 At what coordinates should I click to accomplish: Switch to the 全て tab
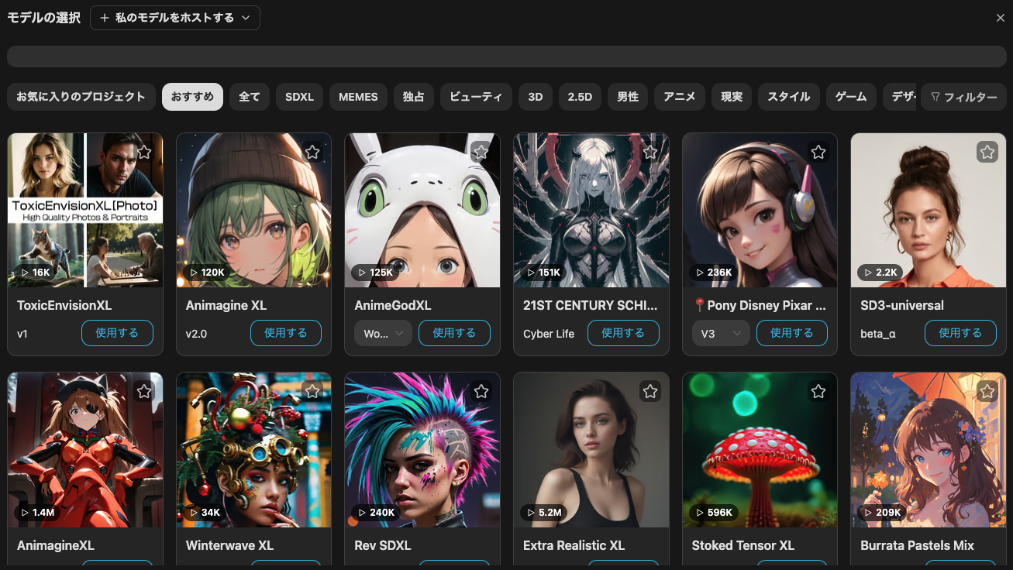click(x=250, y=97)
